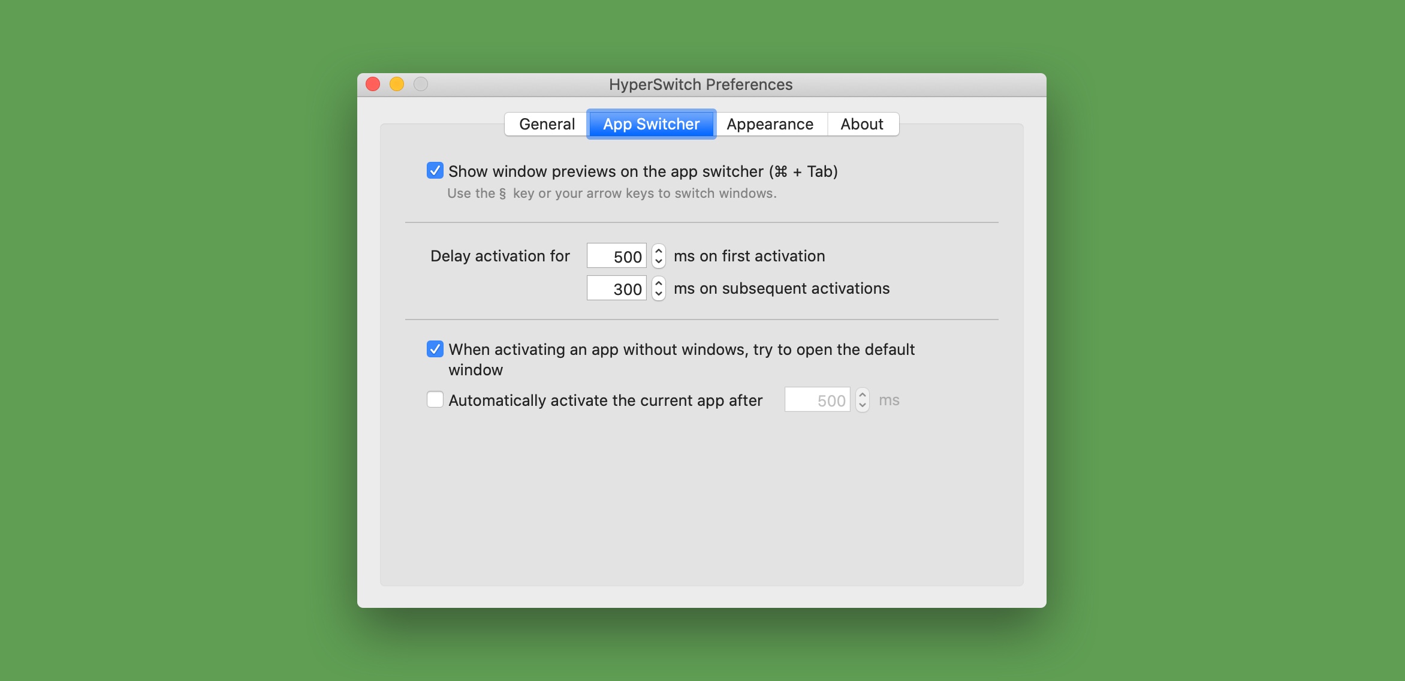
Task: Click the HyperSwitch window title bar
Action: coord(702,85)
